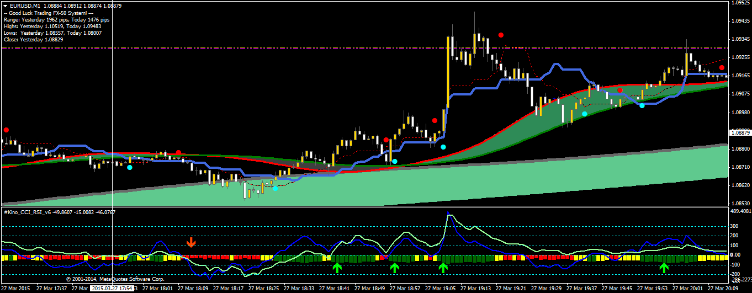This screenshot has width=752, height=293.
Task: Click the 27 Mar 19:13 time label
Action: point(476,287)
